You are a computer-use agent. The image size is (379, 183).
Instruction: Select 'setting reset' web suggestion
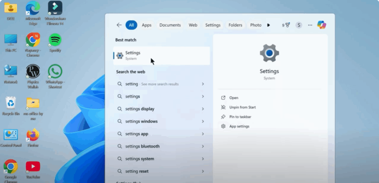tap(161, 171)
